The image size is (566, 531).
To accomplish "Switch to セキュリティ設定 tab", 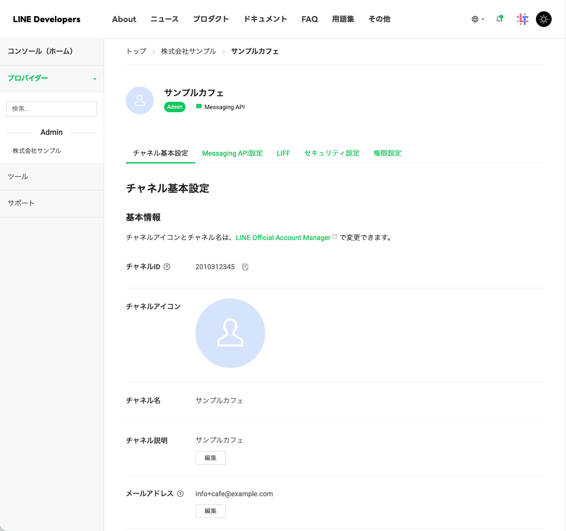I will click(332, 153).
